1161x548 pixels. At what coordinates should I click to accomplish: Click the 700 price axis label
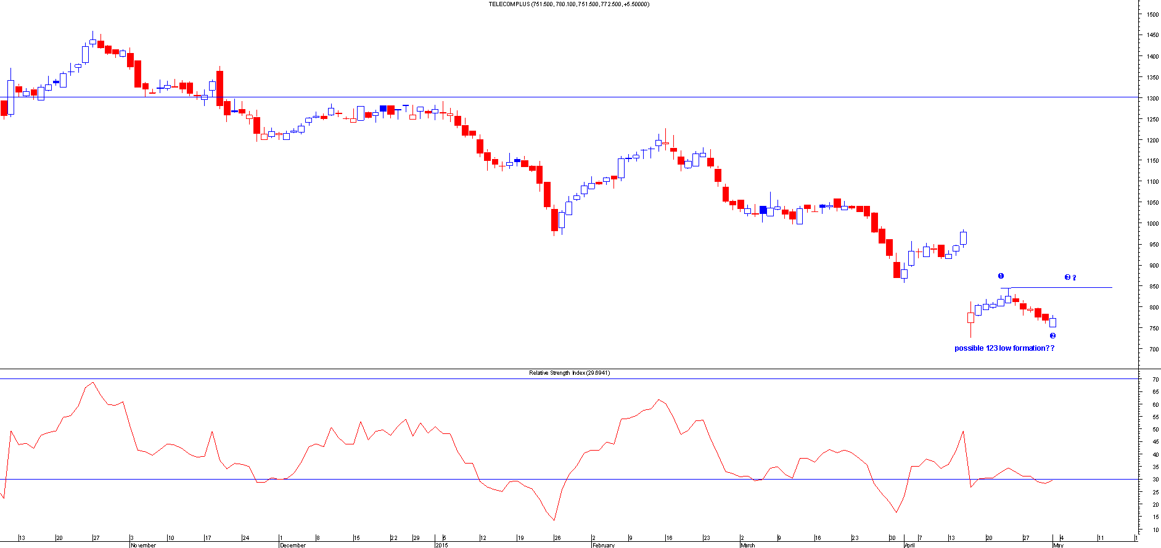[1151, 350]
